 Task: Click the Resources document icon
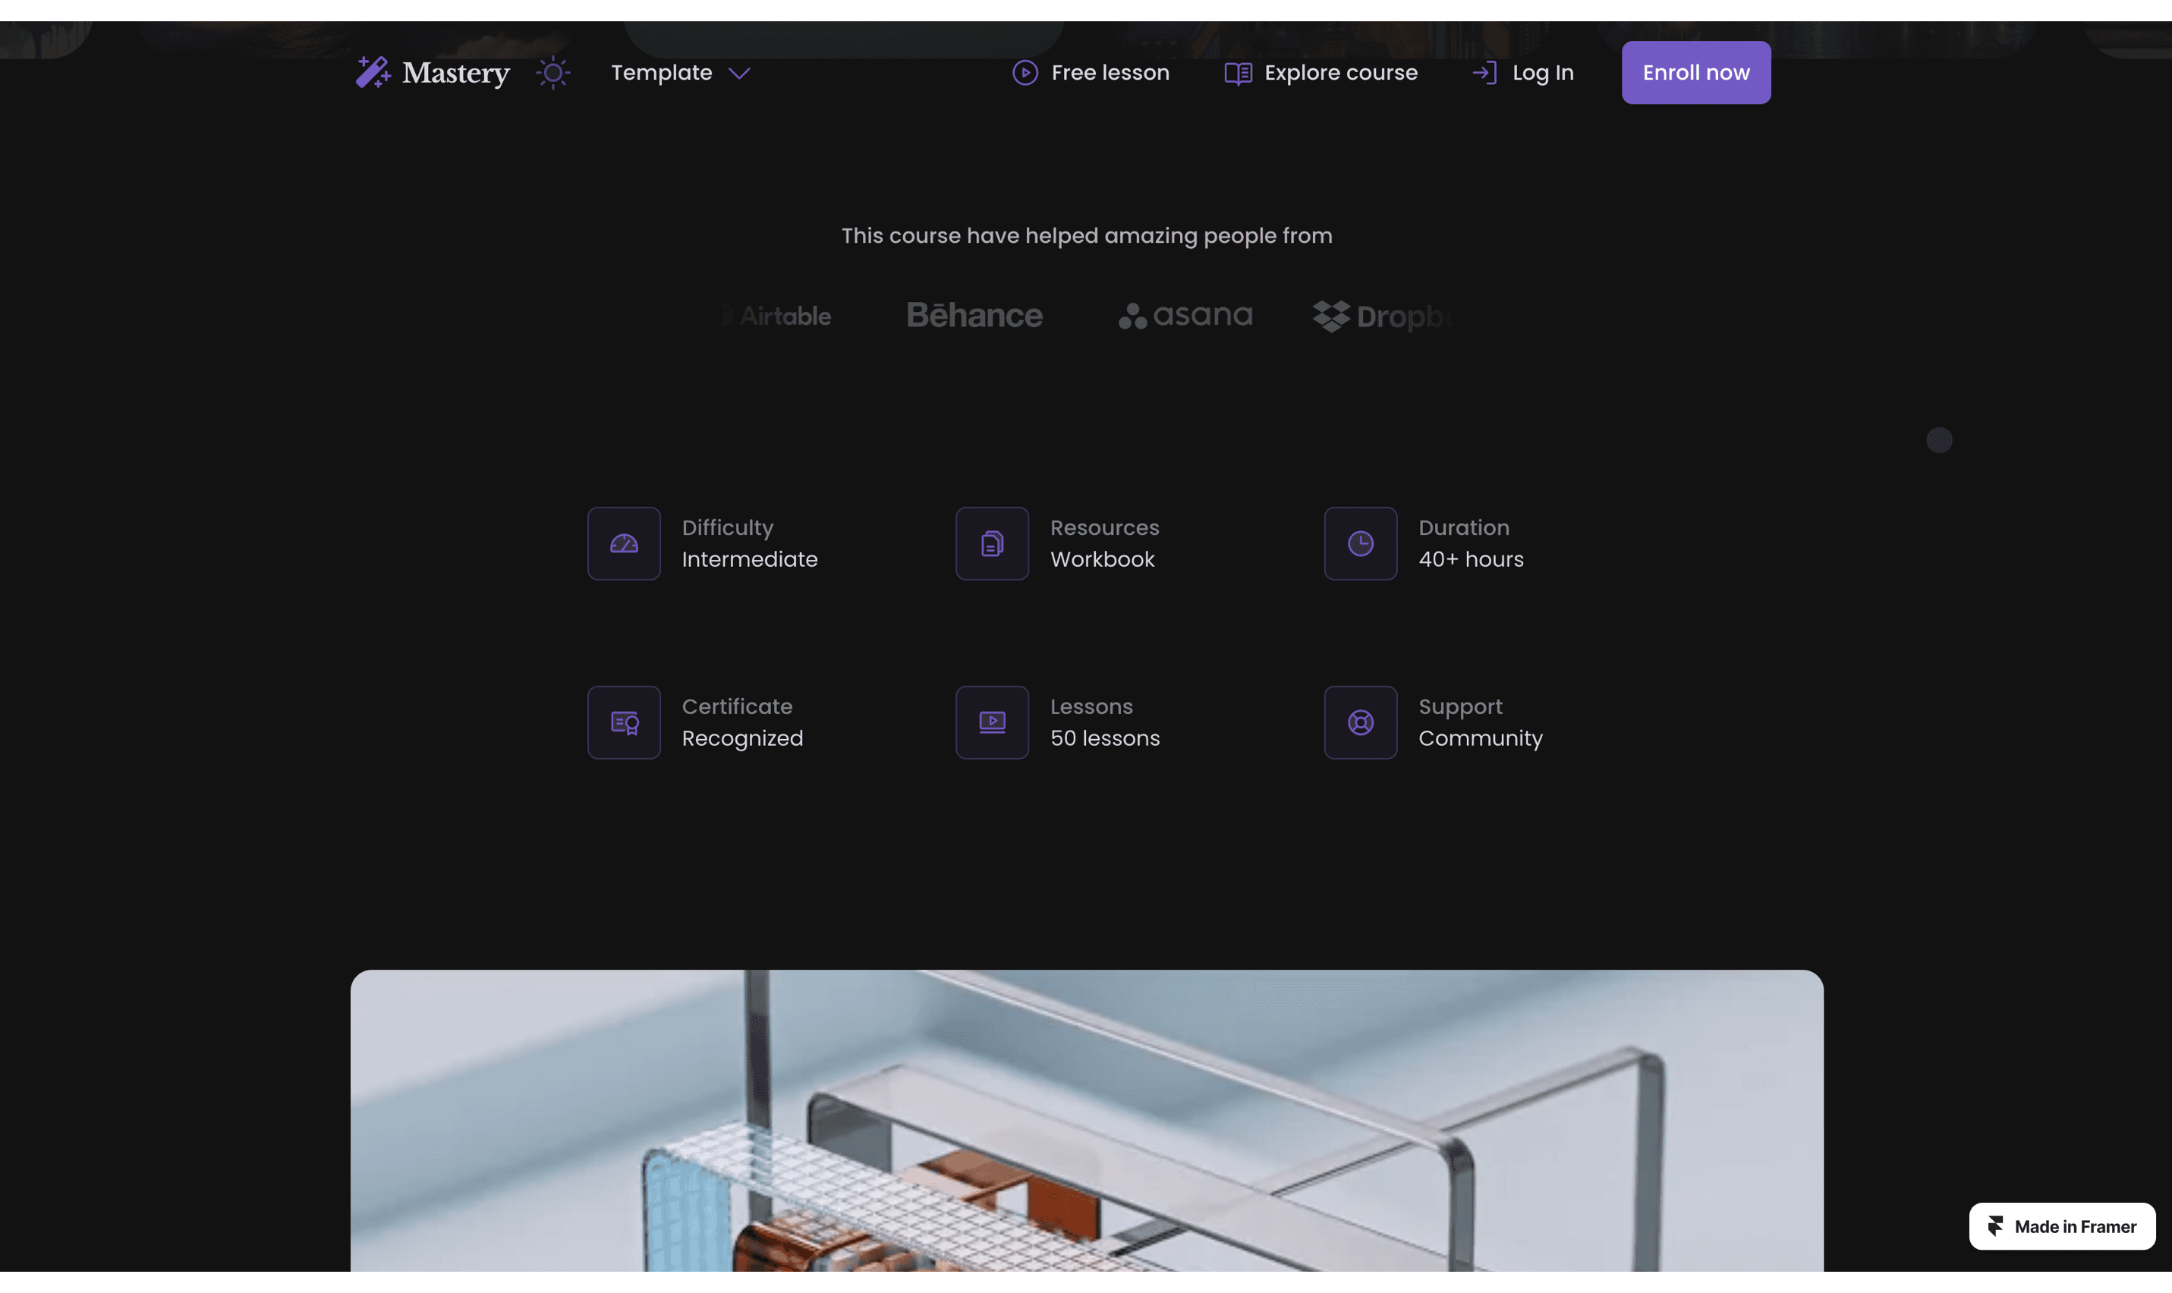[991, 544]
